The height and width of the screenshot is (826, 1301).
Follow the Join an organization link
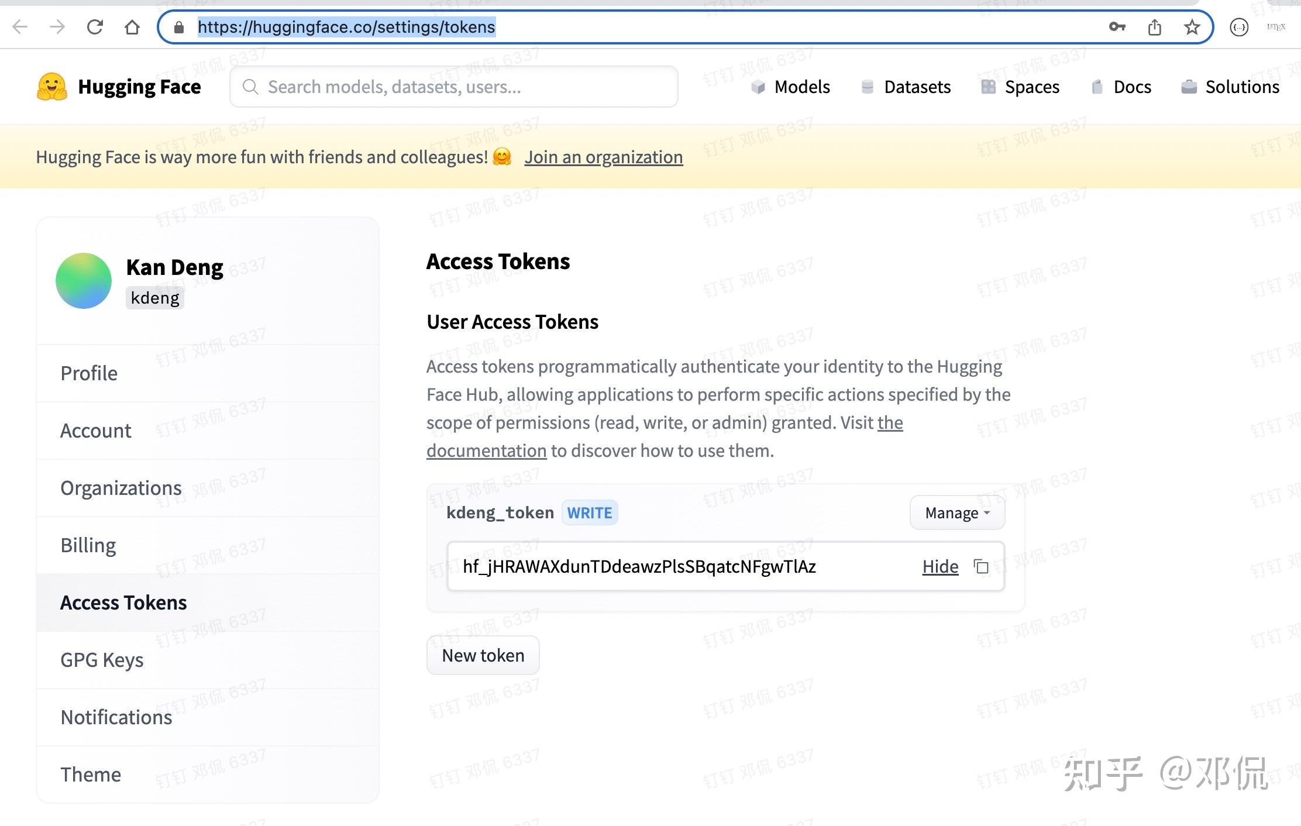(x=603, y=157)
